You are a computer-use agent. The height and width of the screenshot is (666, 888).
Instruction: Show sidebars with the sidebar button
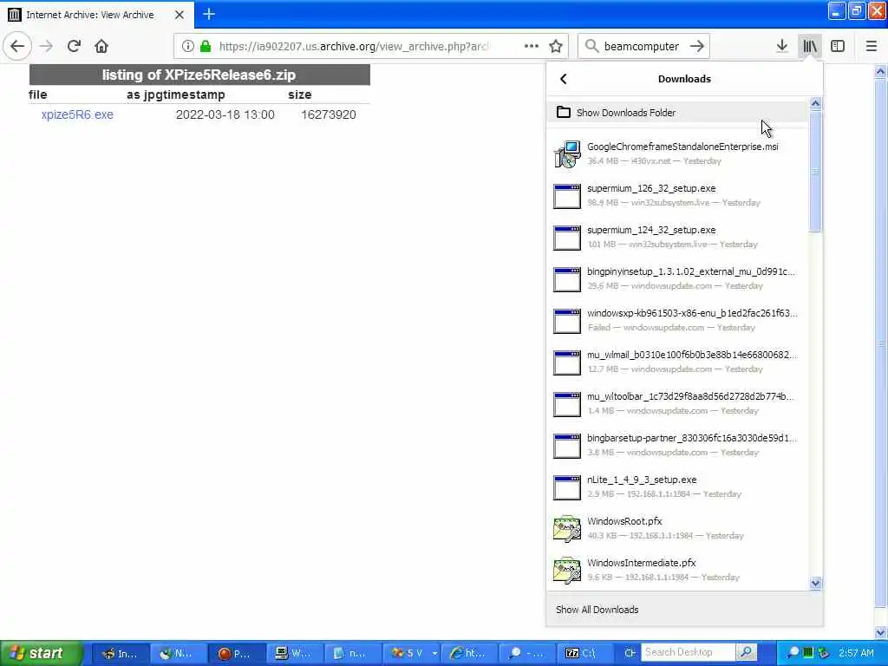838,46
